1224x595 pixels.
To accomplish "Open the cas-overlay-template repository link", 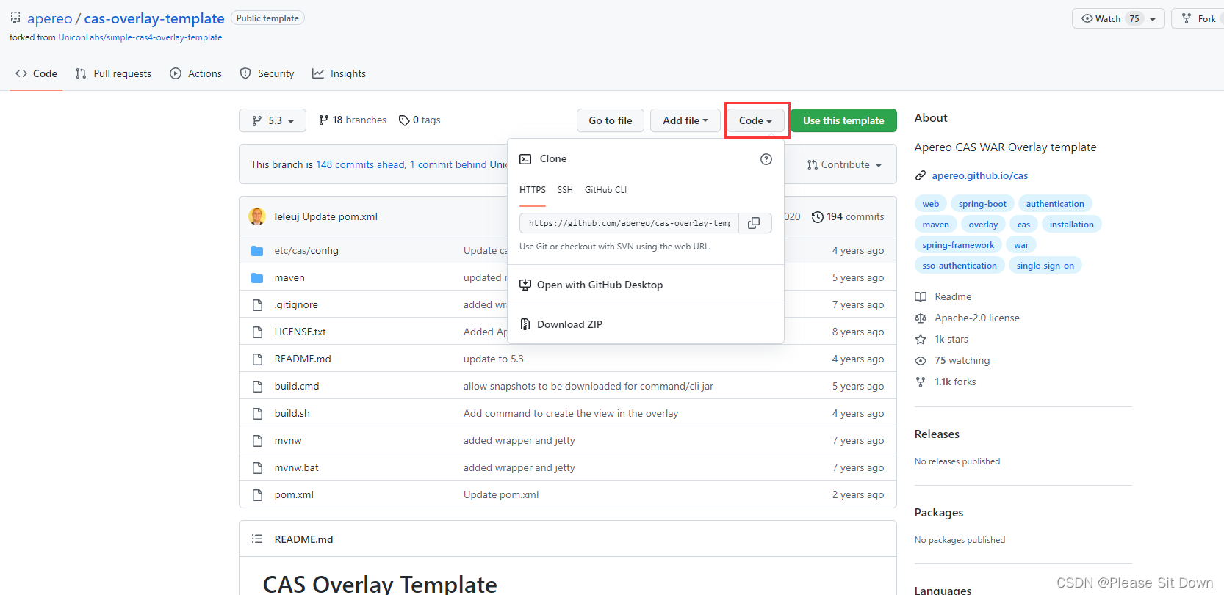I will click(154, 18).
